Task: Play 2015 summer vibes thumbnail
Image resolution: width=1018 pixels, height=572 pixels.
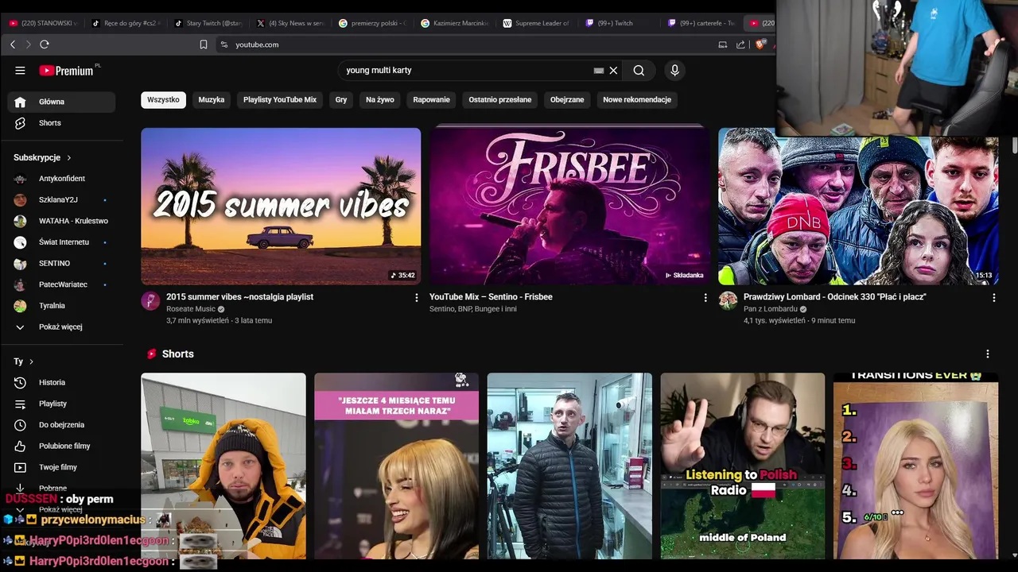Action: pos(281,206)
